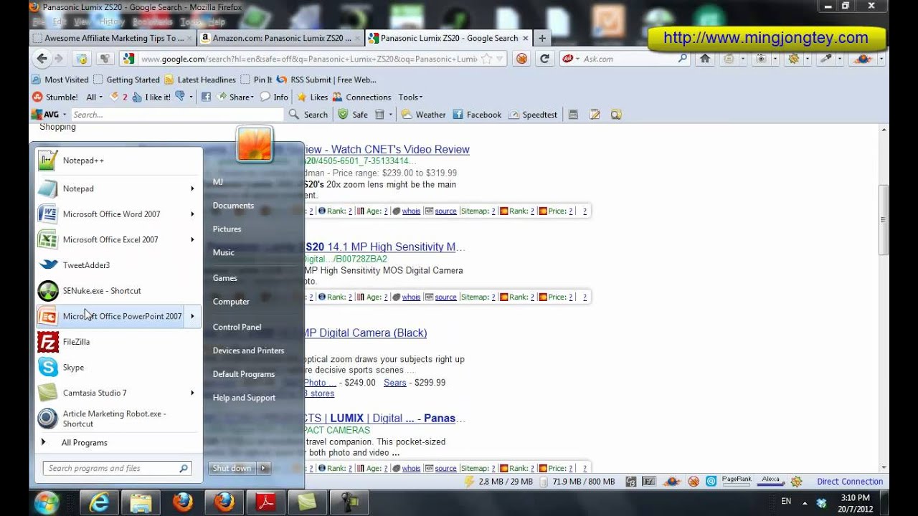Open Devices and Printers
Screen dimensions: 918x516
(248, 351)
